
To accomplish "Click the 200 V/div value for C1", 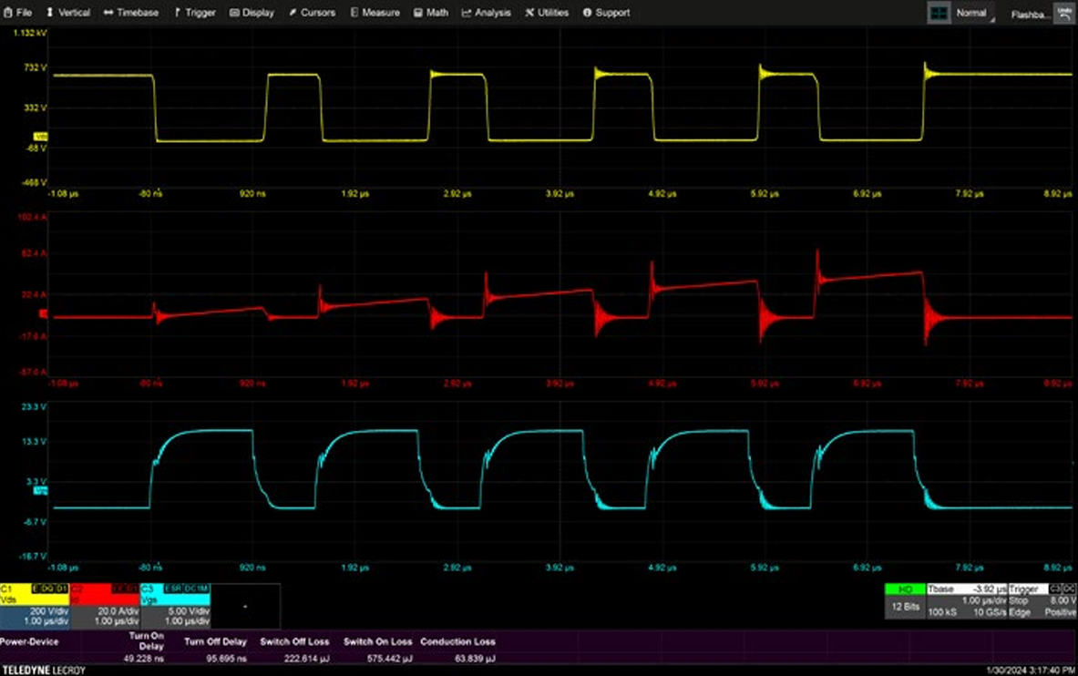I will [x=48, y=610].
